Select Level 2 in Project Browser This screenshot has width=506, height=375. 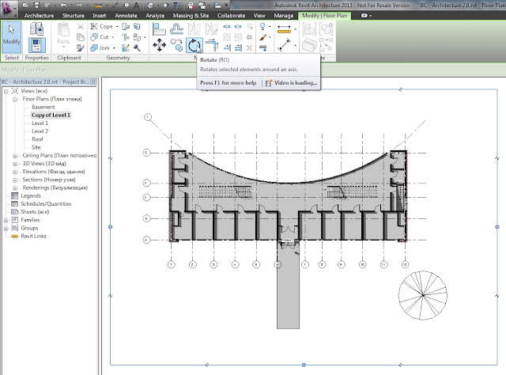(40, 131)
